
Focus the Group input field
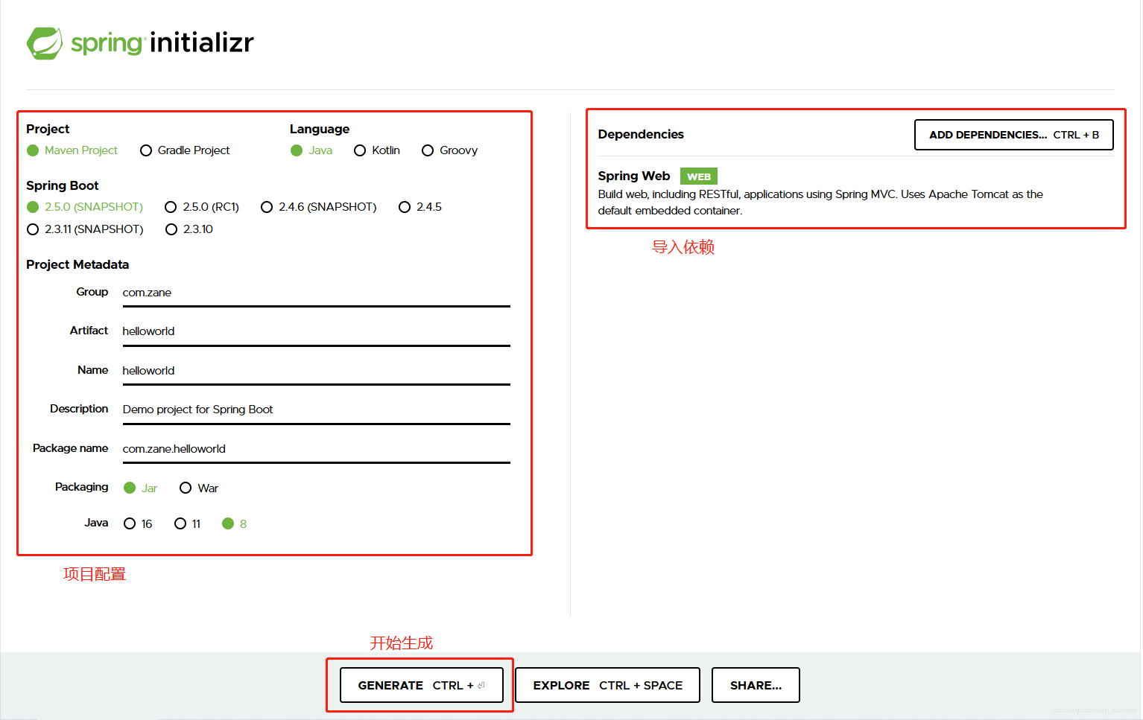coord(316,293)
